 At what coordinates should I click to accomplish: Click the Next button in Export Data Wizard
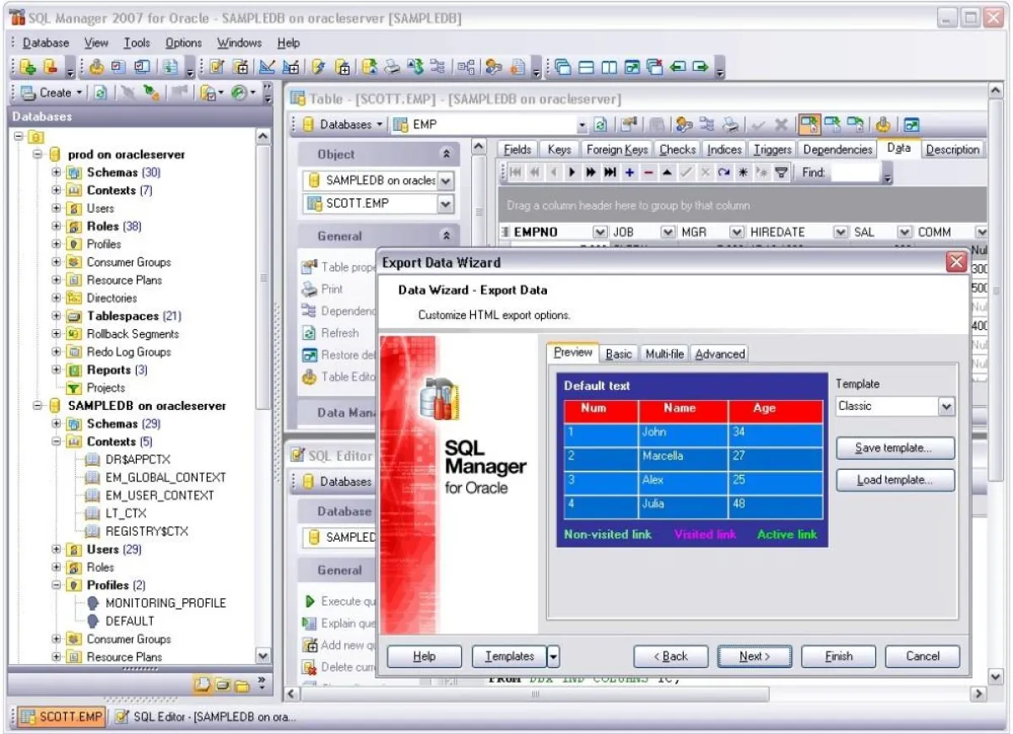coord(753,656)
